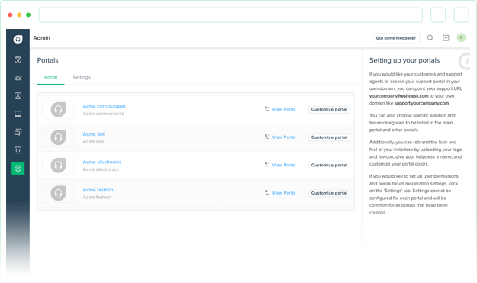Click the View Portal icon for Acme doll
This screenshot has width=477, height=283.
pyautogui.click(x=267, y=137)
